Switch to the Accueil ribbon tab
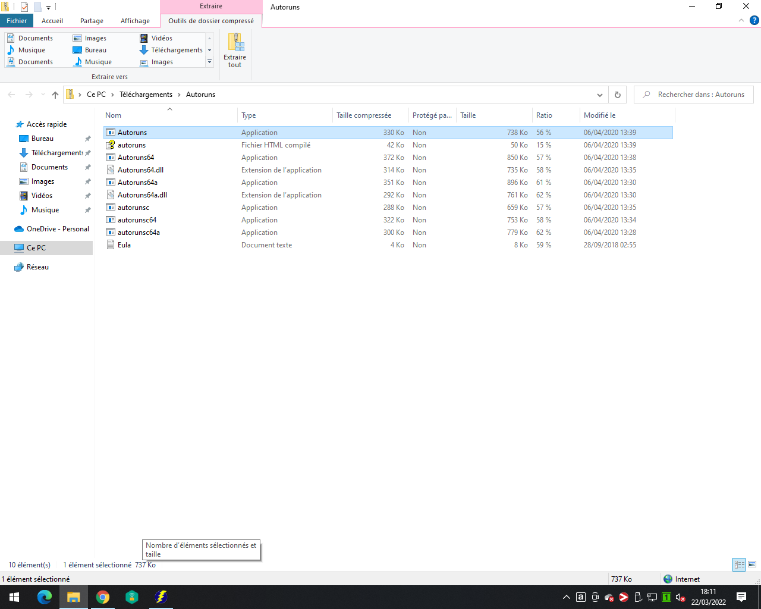The image size is (761, 609). pyautogui.click(x=52, y=21)
